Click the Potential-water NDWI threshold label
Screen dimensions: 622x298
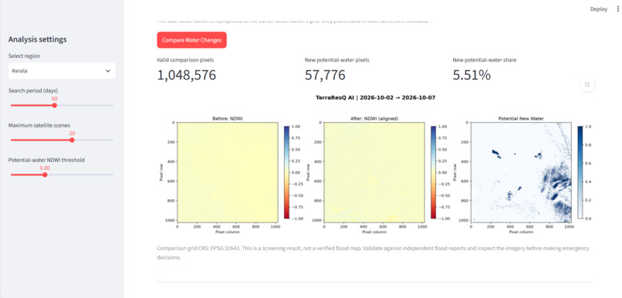click(46, 160)
